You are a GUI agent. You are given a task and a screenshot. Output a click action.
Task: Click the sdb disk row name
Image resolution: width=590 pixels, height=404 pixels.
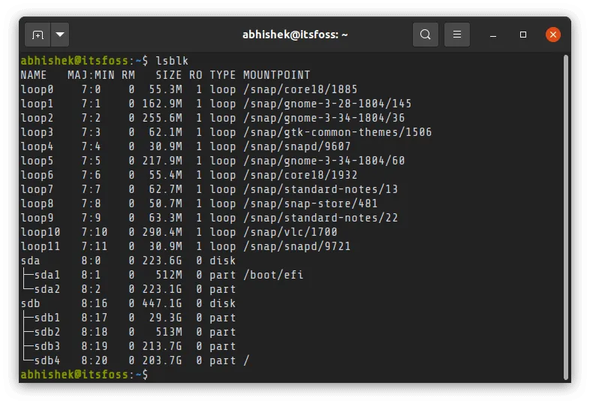30,303
